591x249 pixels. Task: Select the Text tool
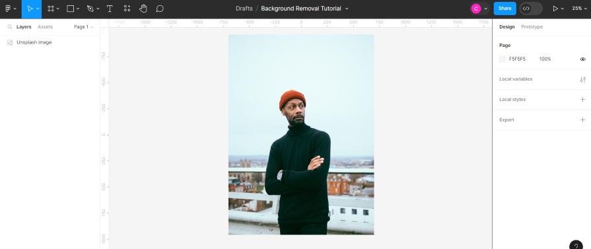pyautogui.click(x=110, y=9)
